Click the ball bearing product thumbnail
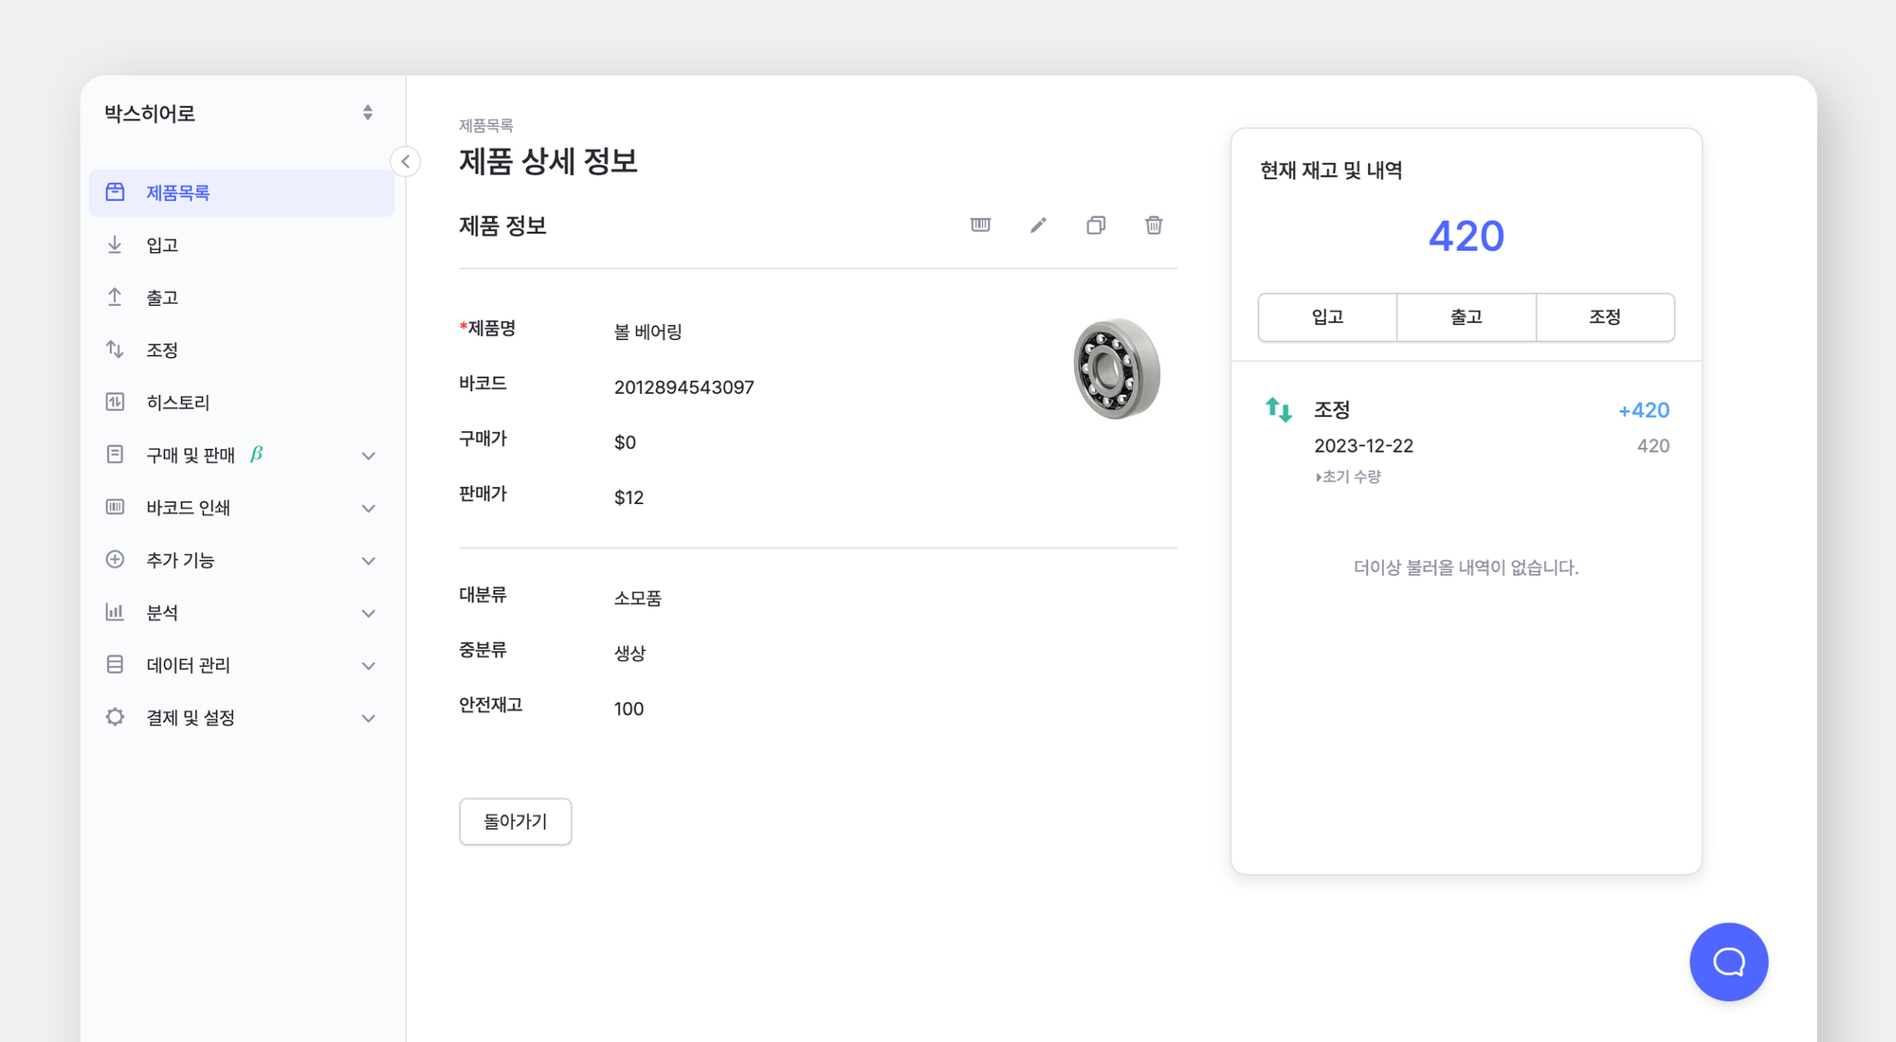Screen dimensions: 1896x1042 click(x=1116, y=371)
